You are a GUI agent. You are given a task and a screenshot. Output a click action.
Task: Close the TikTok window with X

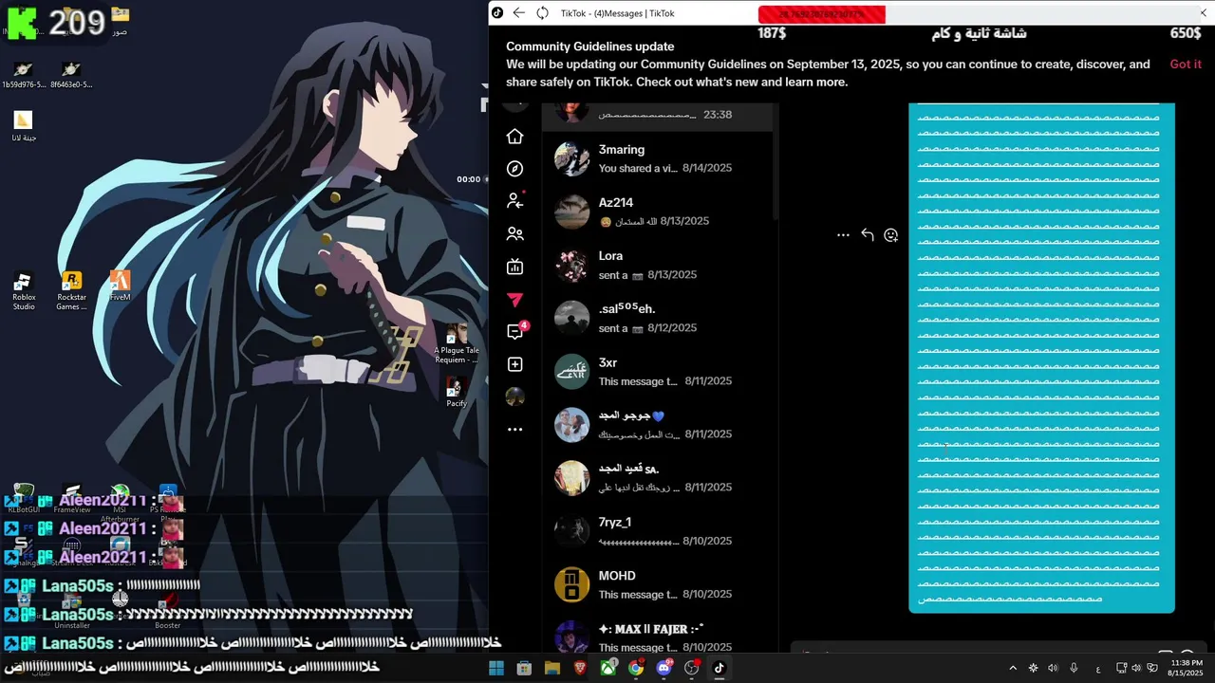[x=1203, y=13]
